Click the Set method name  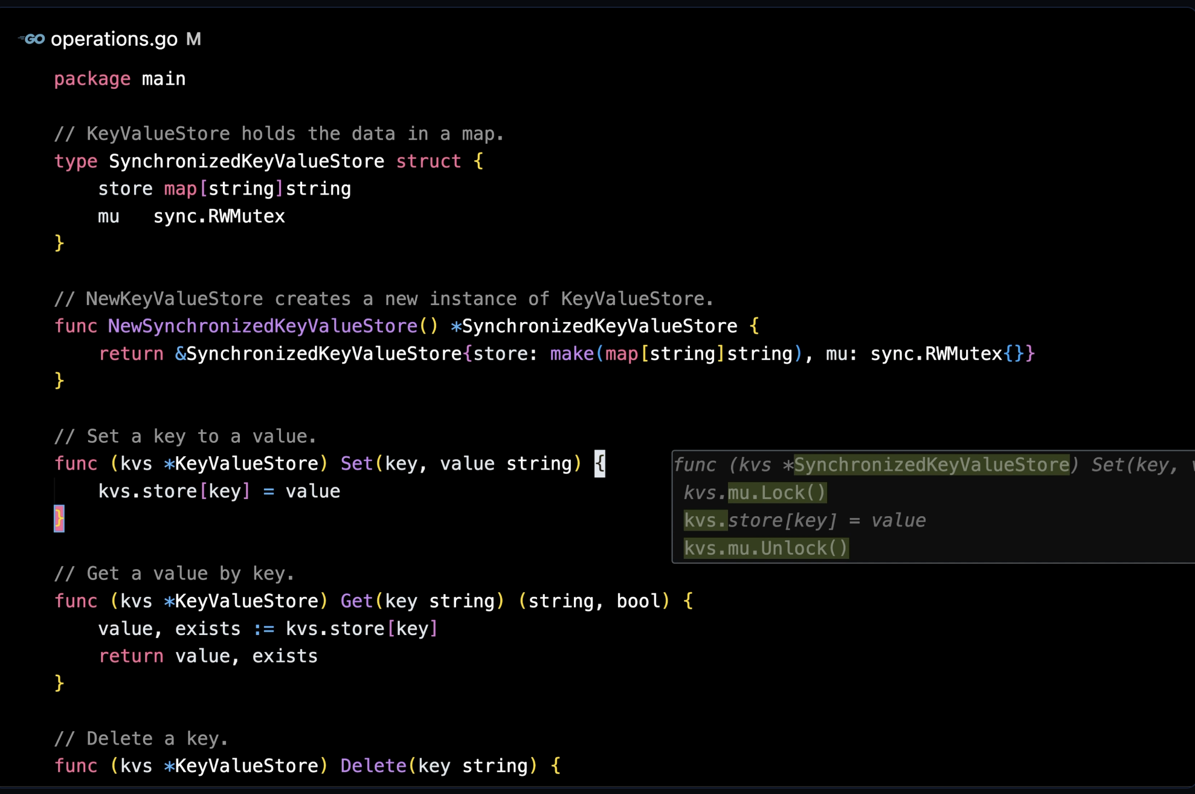click(356, 463)
